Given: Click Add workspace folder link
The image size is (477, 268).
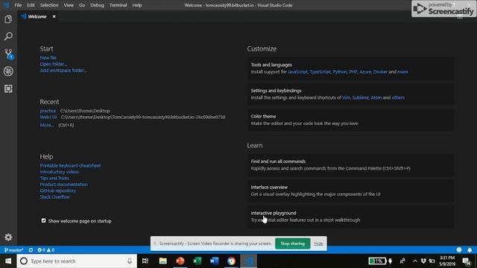Looking at the screenshot, I should [x=63, y=71].
